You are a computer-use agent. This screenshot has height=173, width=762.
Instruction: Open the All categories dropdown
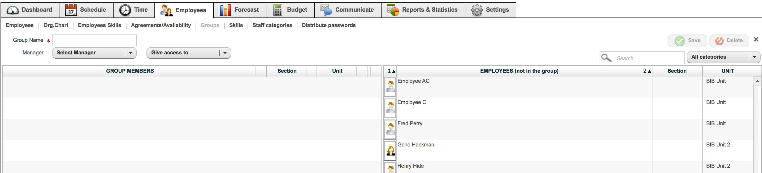[723, 57]
